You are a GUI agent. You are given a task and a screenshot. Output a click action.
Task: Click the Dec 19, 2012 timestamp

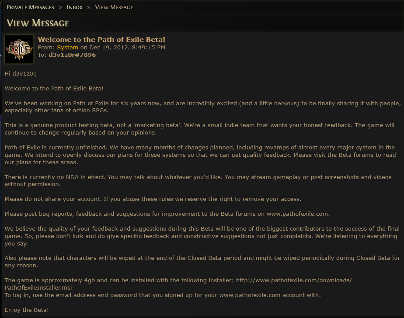127,47
